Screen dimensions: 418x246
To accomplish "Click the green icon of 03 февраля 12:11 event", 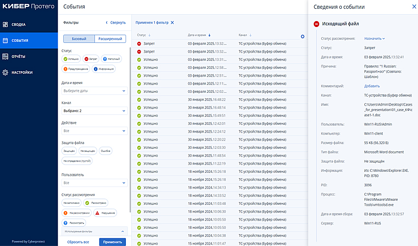I will tap(139, 83).
